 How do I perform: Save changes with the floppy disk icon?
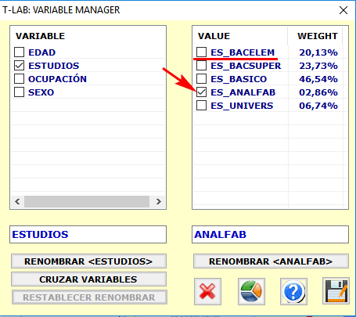(x=336, y=291)
